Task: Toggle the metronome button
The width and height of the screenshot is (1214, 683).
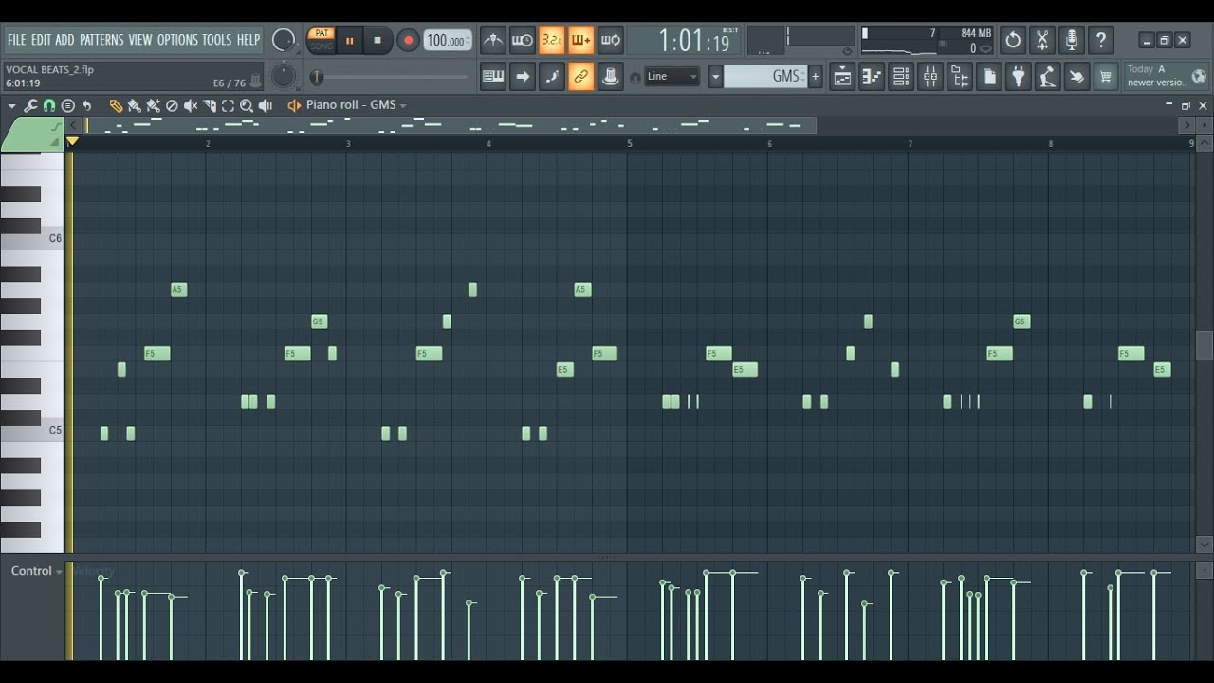Action: [493, 40]
